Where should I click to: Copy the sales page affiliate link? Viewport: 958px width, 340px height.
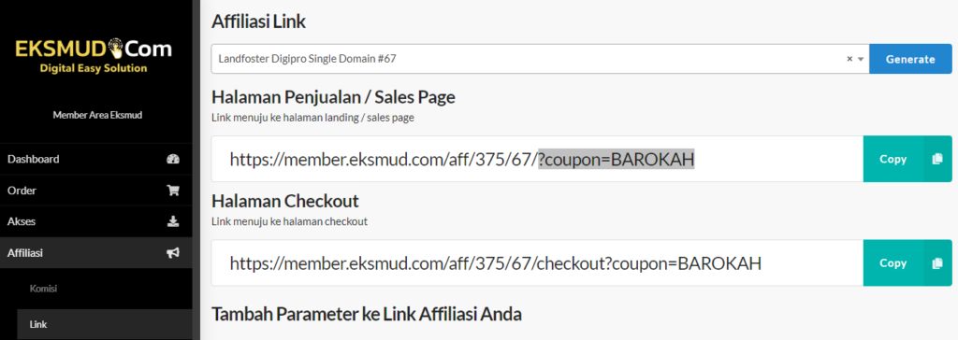[x=907, y=159]
